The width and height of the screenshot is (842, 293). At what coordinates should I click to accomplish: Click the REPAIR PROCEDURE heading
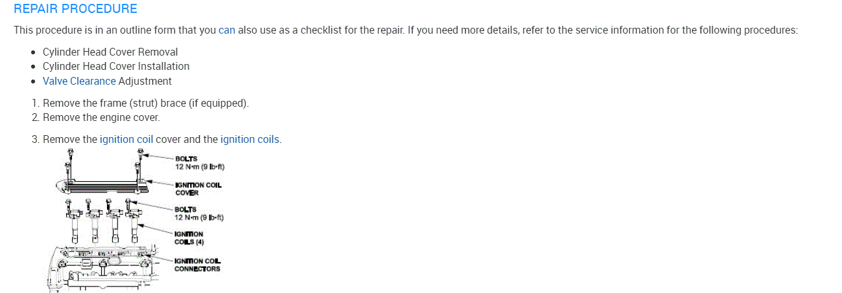click(75, 9)
